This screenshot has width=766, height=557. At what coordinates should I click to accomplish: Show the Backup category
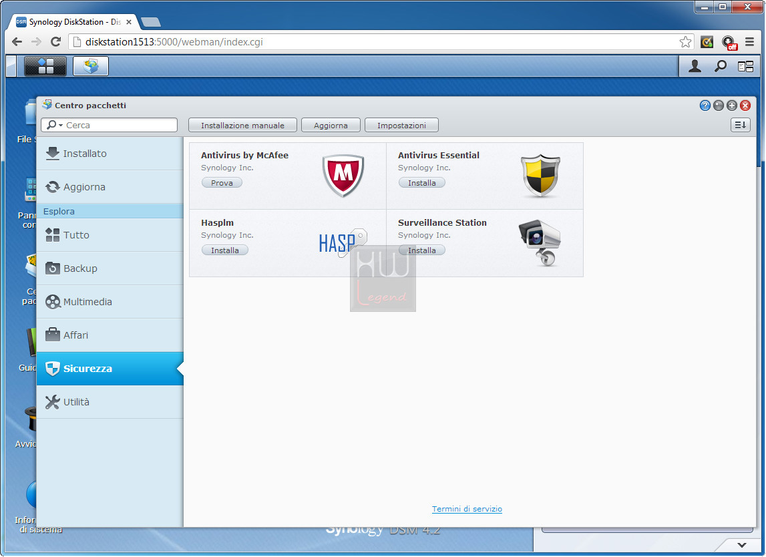[110, 268]
